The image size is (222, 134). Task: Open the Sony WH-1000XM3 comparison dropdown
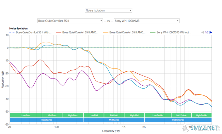147,21
